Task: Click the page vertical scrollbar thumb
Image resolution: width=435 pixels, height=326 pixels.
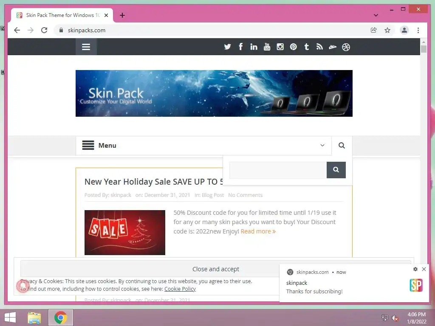Action: click(x=424, y=49)
